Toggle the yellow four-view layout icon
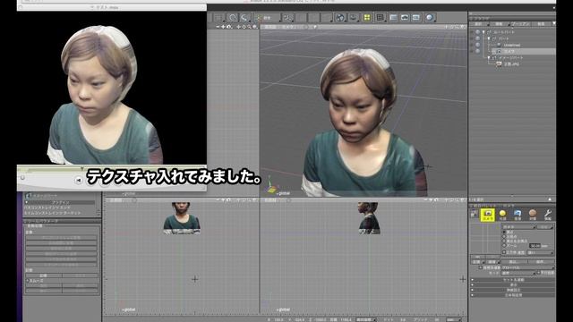Screen dimensions: 573x322 (x=367, y=18)
